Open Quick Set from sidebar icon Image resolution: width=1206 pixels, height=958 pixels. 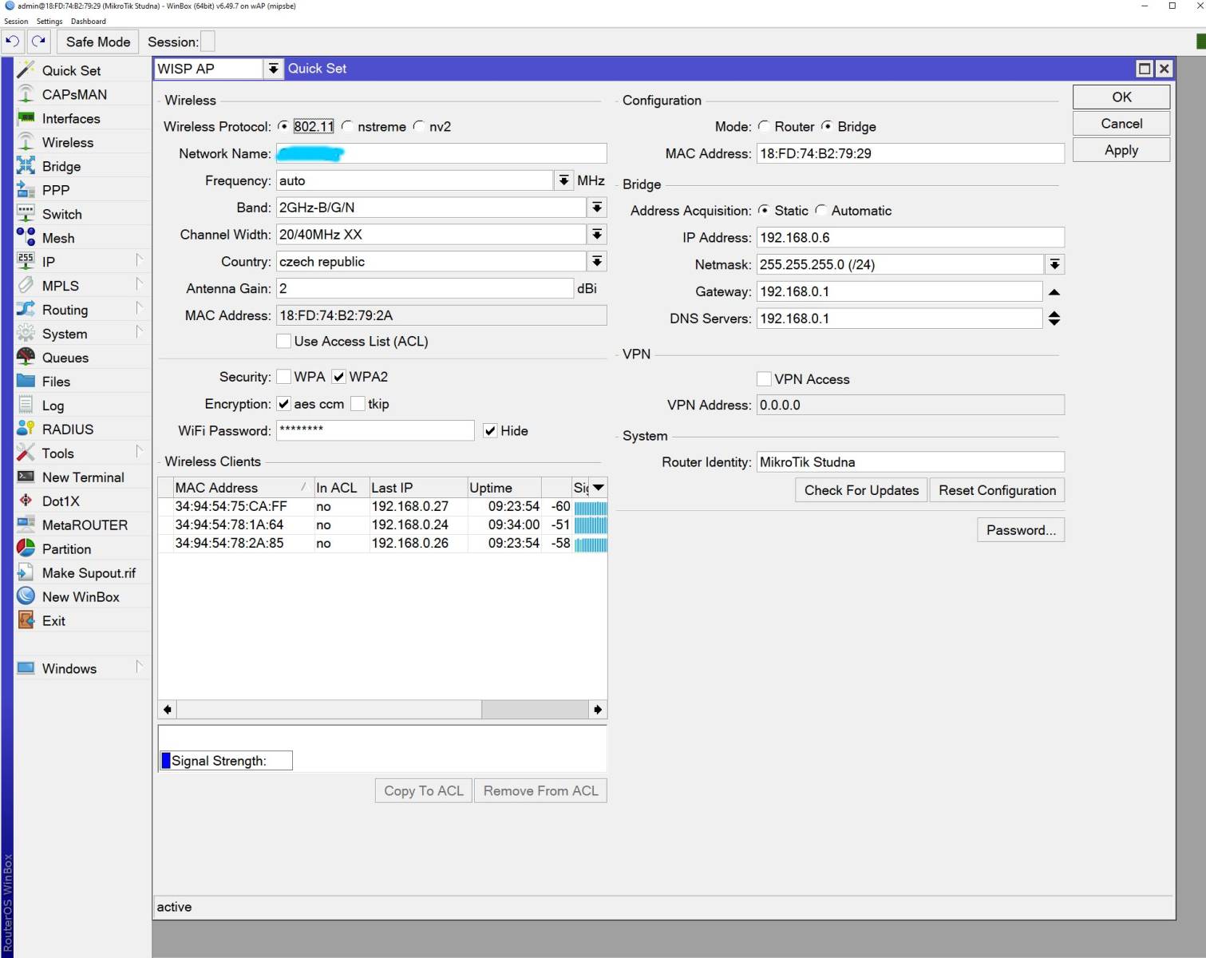point(26,70)
